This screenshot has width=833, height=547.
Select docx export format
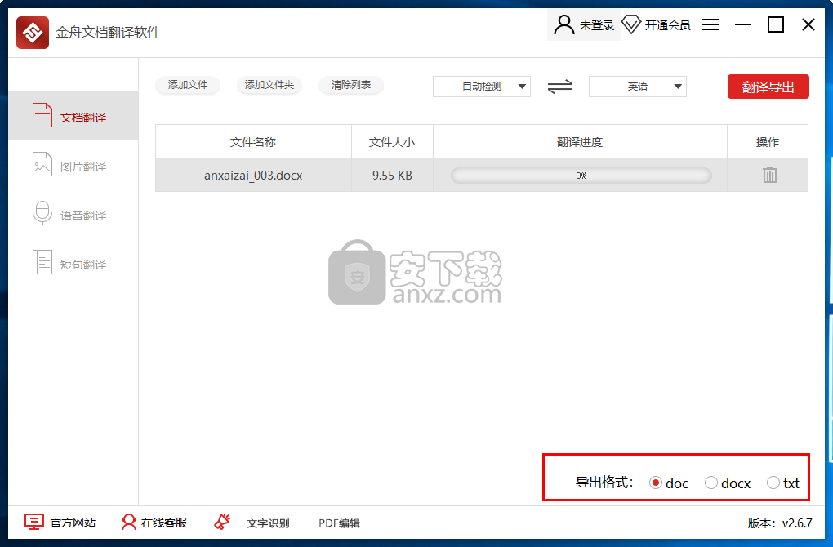click(x=710, y=483)
